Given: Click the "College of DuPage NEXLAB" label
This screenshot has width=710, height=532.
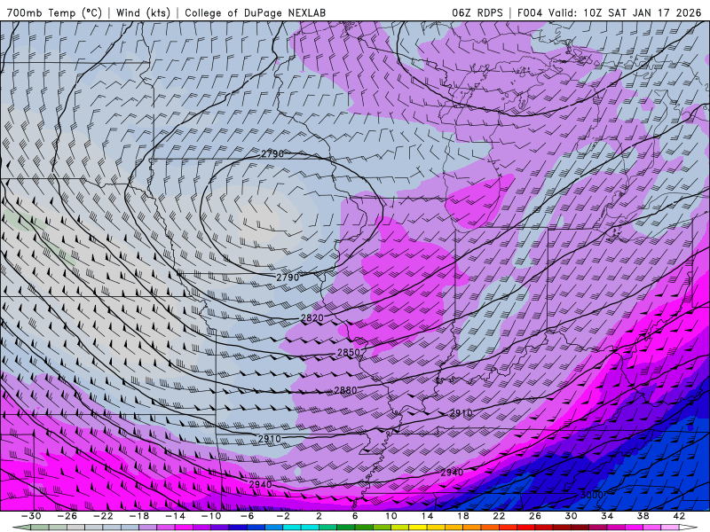Looking at the screenshot, I should tap(255, 12).
